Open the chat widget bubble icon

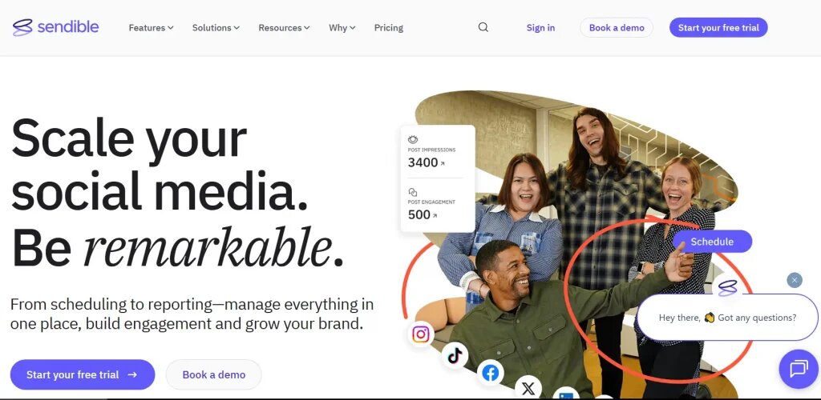click(799, 369)
